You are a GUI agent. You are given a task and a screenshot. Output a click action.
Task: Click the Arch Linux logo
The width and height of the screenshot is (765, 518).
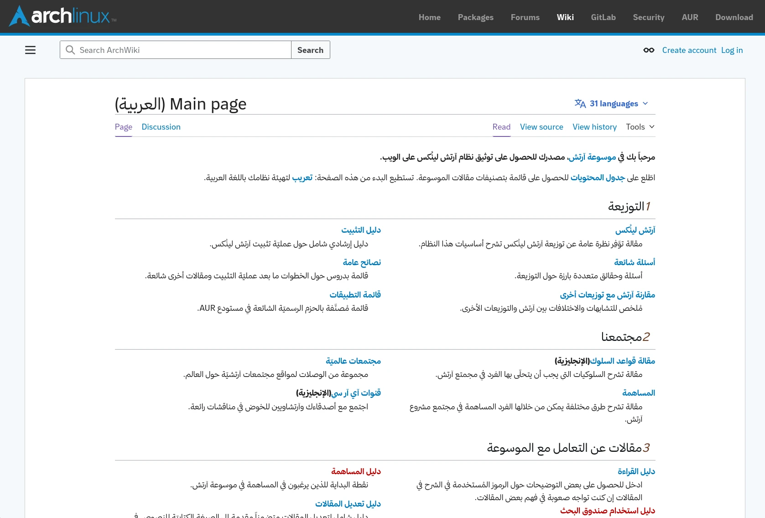point(63,16)
